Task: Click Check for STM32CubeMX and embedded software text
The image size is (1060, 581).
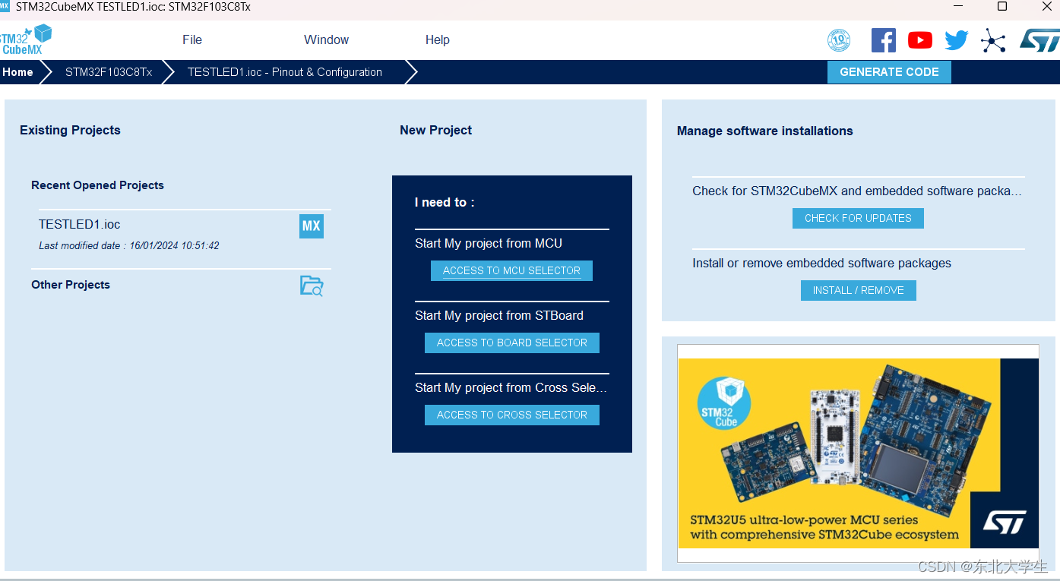Action: [x=857, y=191]
